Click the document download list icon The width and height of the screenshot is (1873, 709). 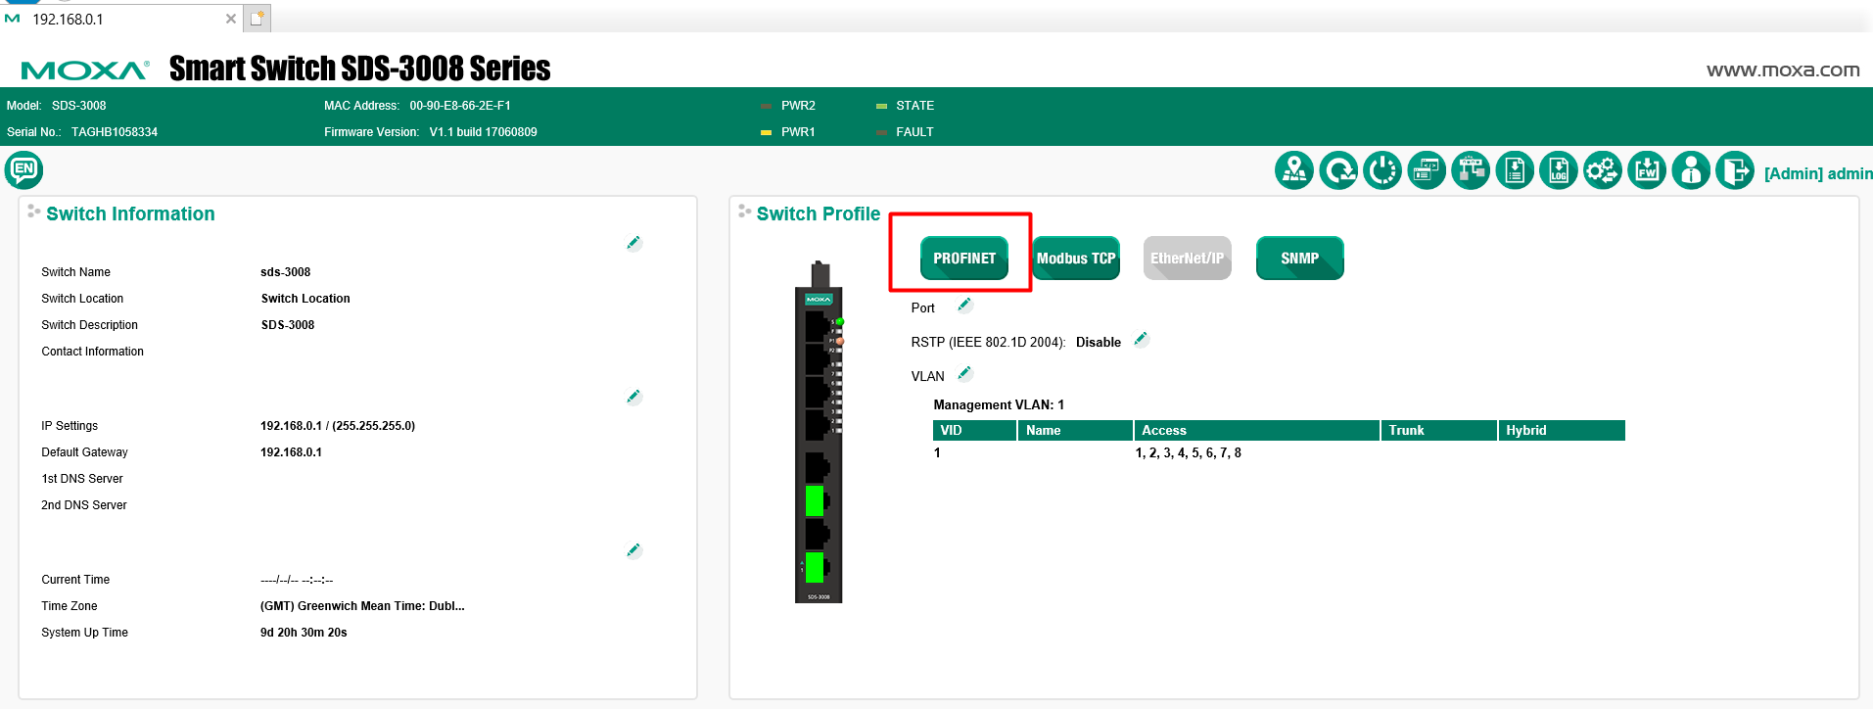click(x=1515, y=171)
